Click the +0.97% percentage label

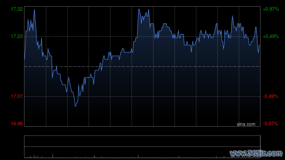click(271, 9)
